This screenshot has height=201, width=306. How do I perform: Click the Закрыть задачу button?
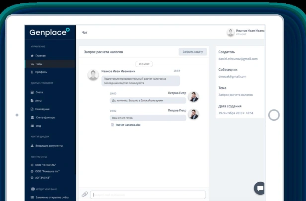[193, 52]
